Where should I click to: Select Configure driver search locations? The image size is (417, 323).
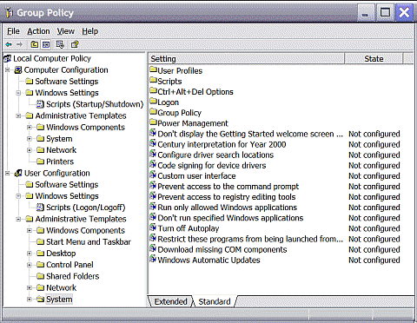[215, 155]
